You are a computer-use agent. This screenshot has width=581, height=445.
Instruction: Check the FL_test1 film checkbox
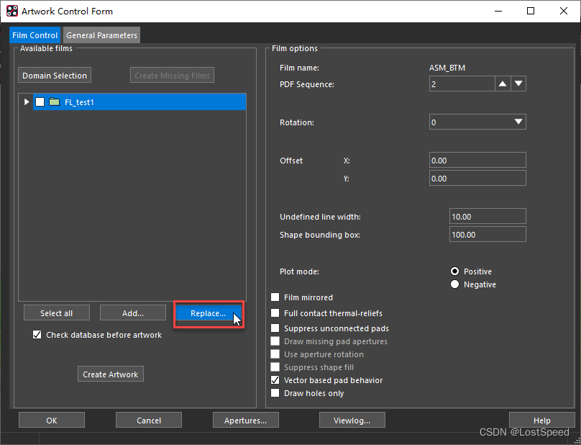40,102
